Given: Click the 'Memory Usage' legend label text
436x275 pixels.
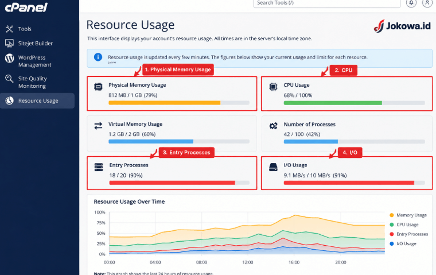Looking at the screenshot, I should click(x=411, y=215).
